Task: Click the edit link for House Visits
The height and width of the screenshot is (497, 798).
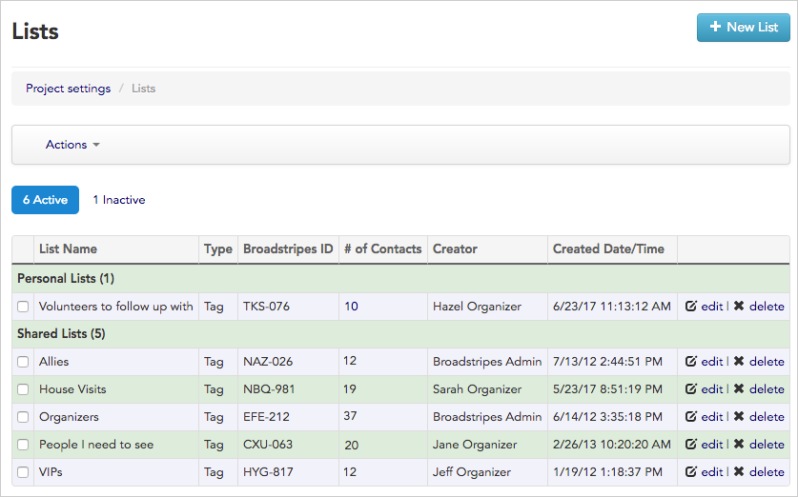Action: (x=712, y=389)
